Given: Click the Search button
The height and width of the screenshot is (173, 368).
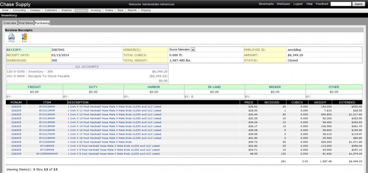Looking at the screenshot, I should (358, 4).
